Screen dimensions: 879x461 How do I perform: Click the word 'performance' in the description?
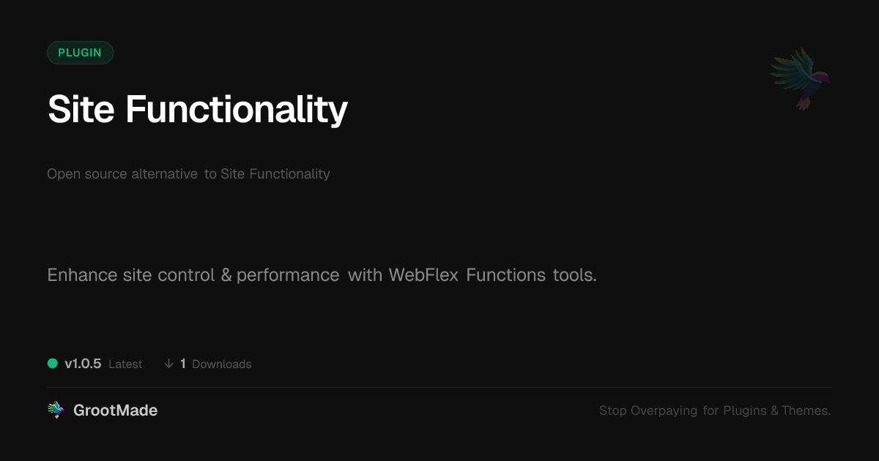pyautogui.click(x=288, y=275)
